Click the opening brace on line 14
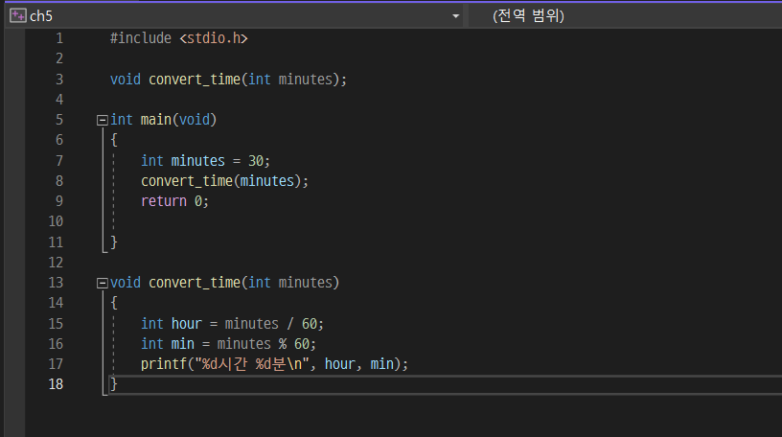The image size is (782, 437). (114, 303)
